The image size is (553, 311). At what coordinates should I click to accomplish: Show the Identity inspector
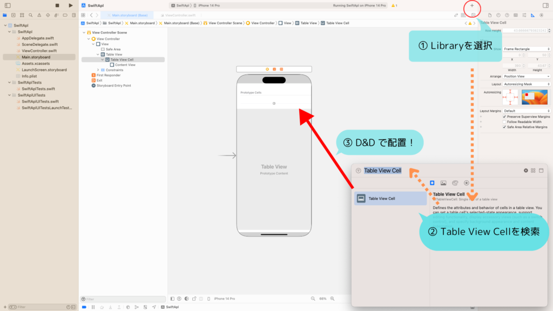point(516,15)
